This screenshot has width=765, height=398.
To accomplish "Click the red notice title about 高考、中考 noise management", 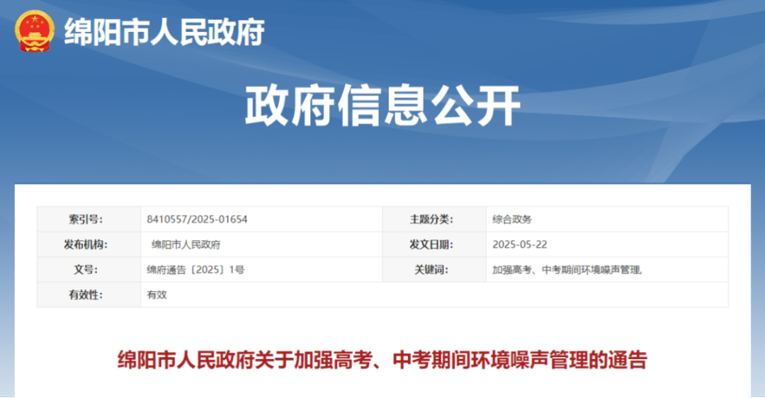I will pos(382,360).
